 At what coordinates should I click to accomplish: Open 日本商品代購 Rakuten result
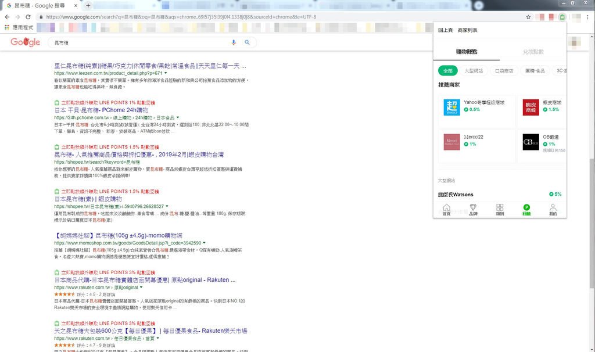[145, 279]
